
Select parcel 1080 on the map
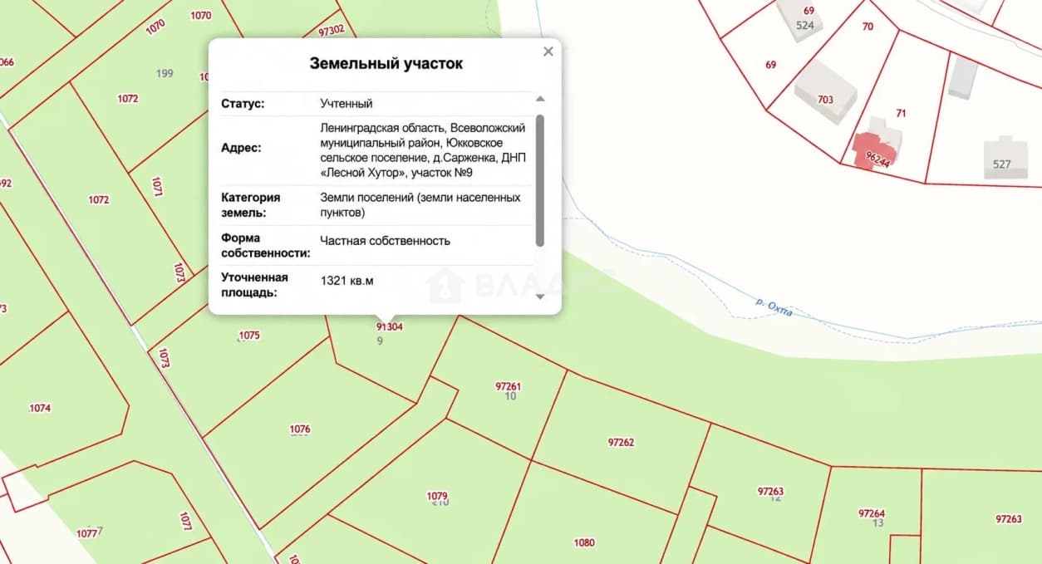point(584,543)
